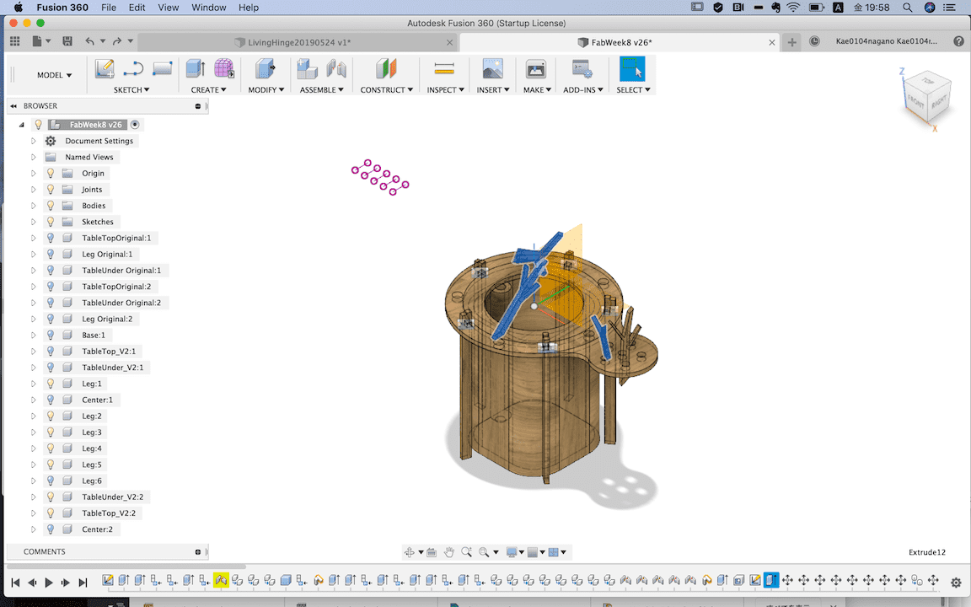Viewport: 971px width, 607px height.
Task: Select the Extrude tool icon
Action: click(196, 69)
